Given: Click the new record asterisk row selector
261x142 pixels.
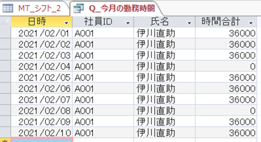Looking at the screenshot, I should point(5,140).
